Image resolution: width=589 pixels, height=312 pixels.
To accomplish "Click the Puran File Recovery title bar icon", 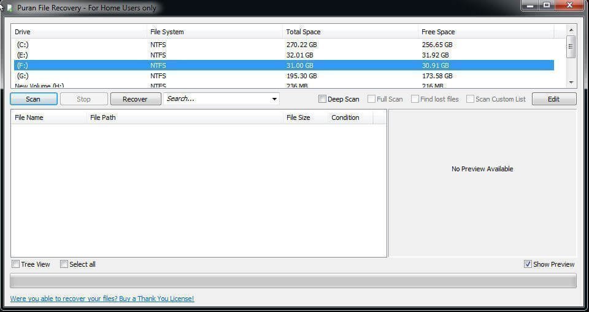I will (x=9, y=7).
